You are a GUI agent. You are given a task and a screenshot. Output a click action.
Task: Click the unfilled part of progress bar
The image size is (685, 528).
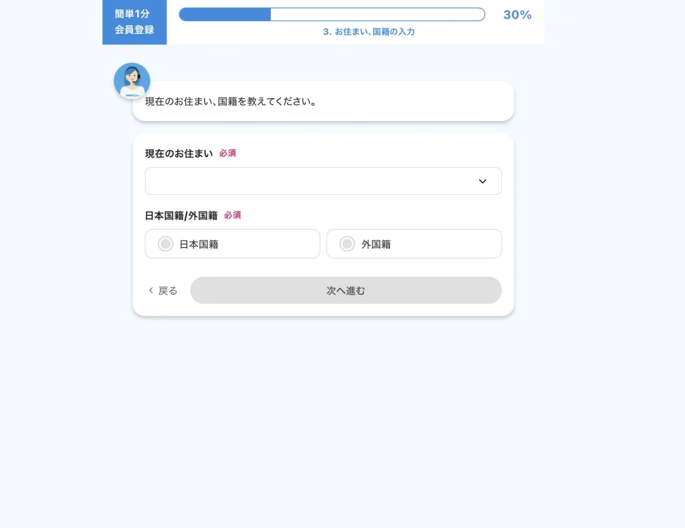pos(378,15)
